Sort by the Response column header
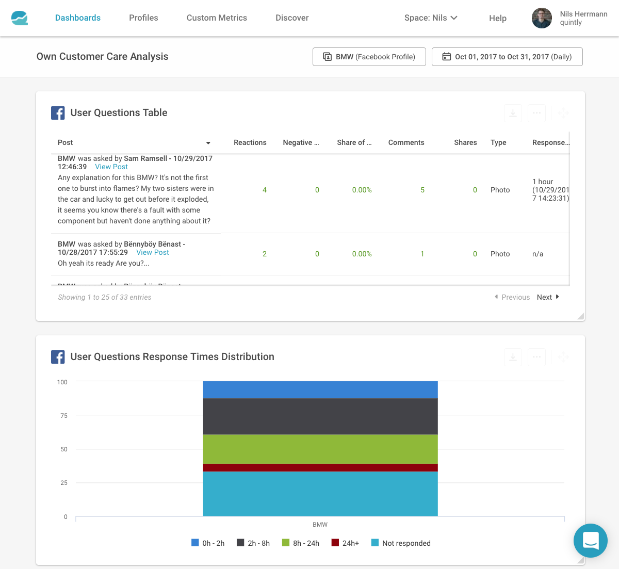This screenshot has height=569, width=619. 551,142
